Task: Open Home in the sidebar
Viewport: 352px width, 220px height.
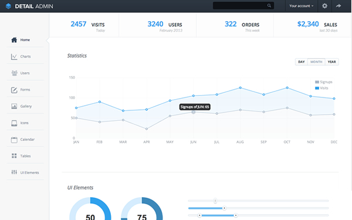Action: tap(25, 40)
